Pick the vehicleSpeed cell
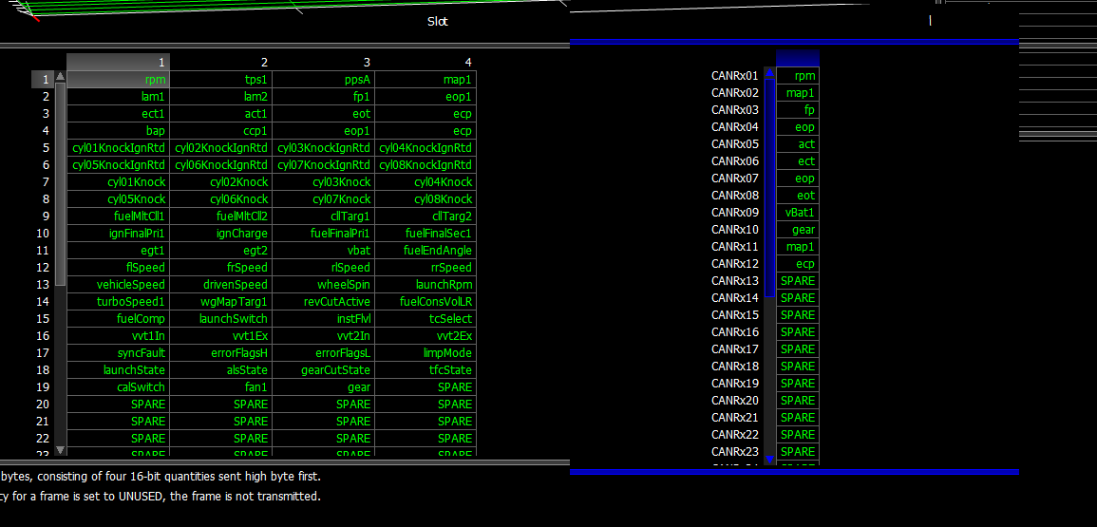Image resolution: width=1097 pixels, height=527 pixels. [x=118, y=285]
